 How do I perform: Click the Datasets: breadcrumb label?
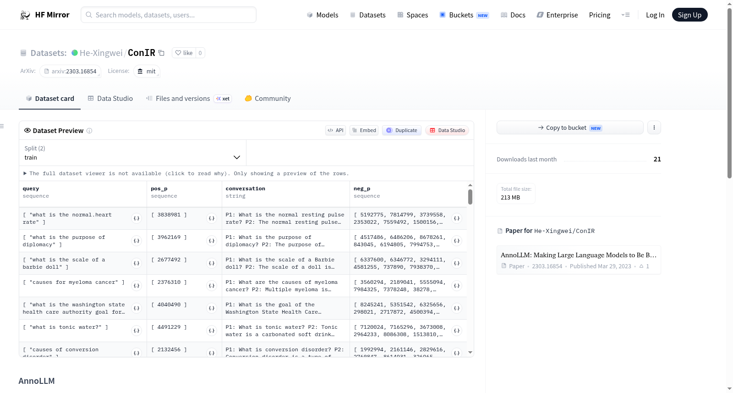click(49, 53)
